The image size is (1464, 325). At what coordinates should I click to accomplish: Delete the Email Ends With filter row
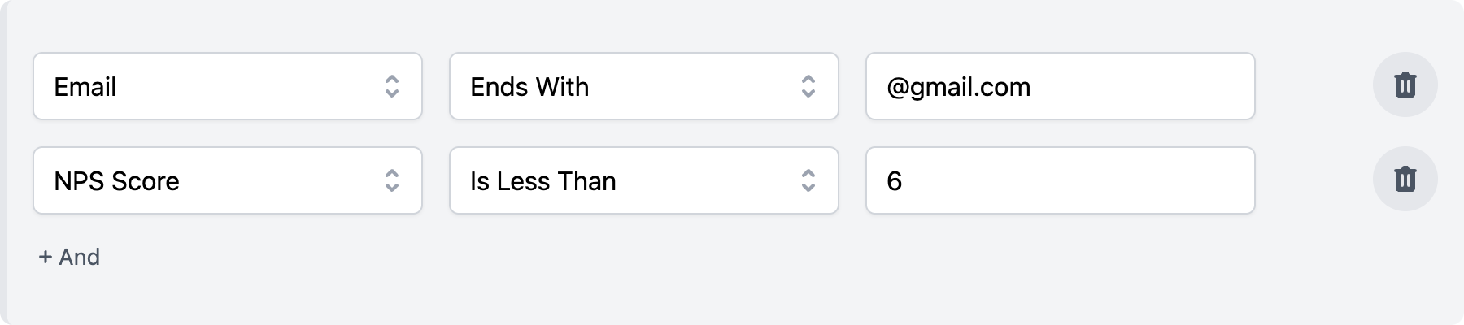click(x=1405, y=85)
